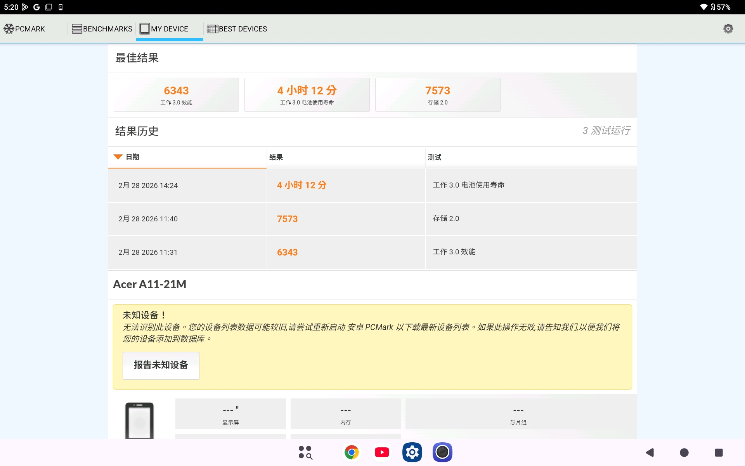Open the app drawer search icon
Viewport: 745px width, 466px height.
pos(305,452)
